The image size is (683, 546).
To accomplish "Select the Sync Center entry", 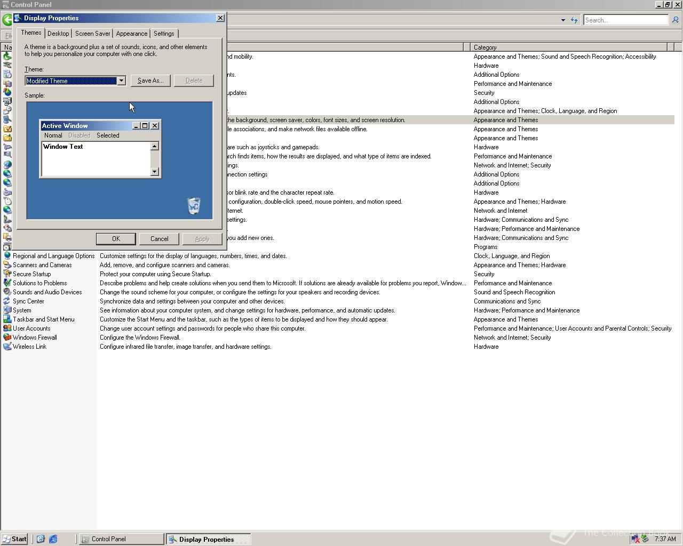I will (x=28, y=301).
